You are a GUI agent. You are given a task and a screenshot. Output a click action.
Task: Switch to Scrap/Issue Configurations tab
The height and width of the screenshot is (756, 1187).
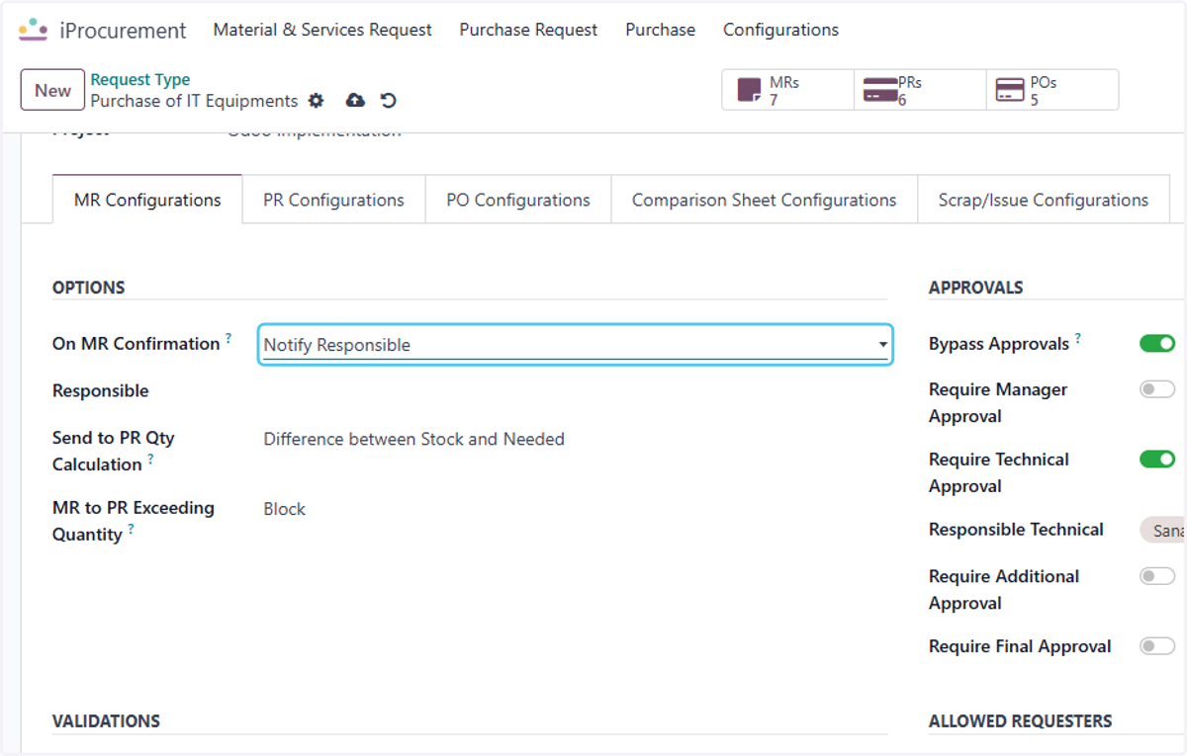click(1044, 200)
